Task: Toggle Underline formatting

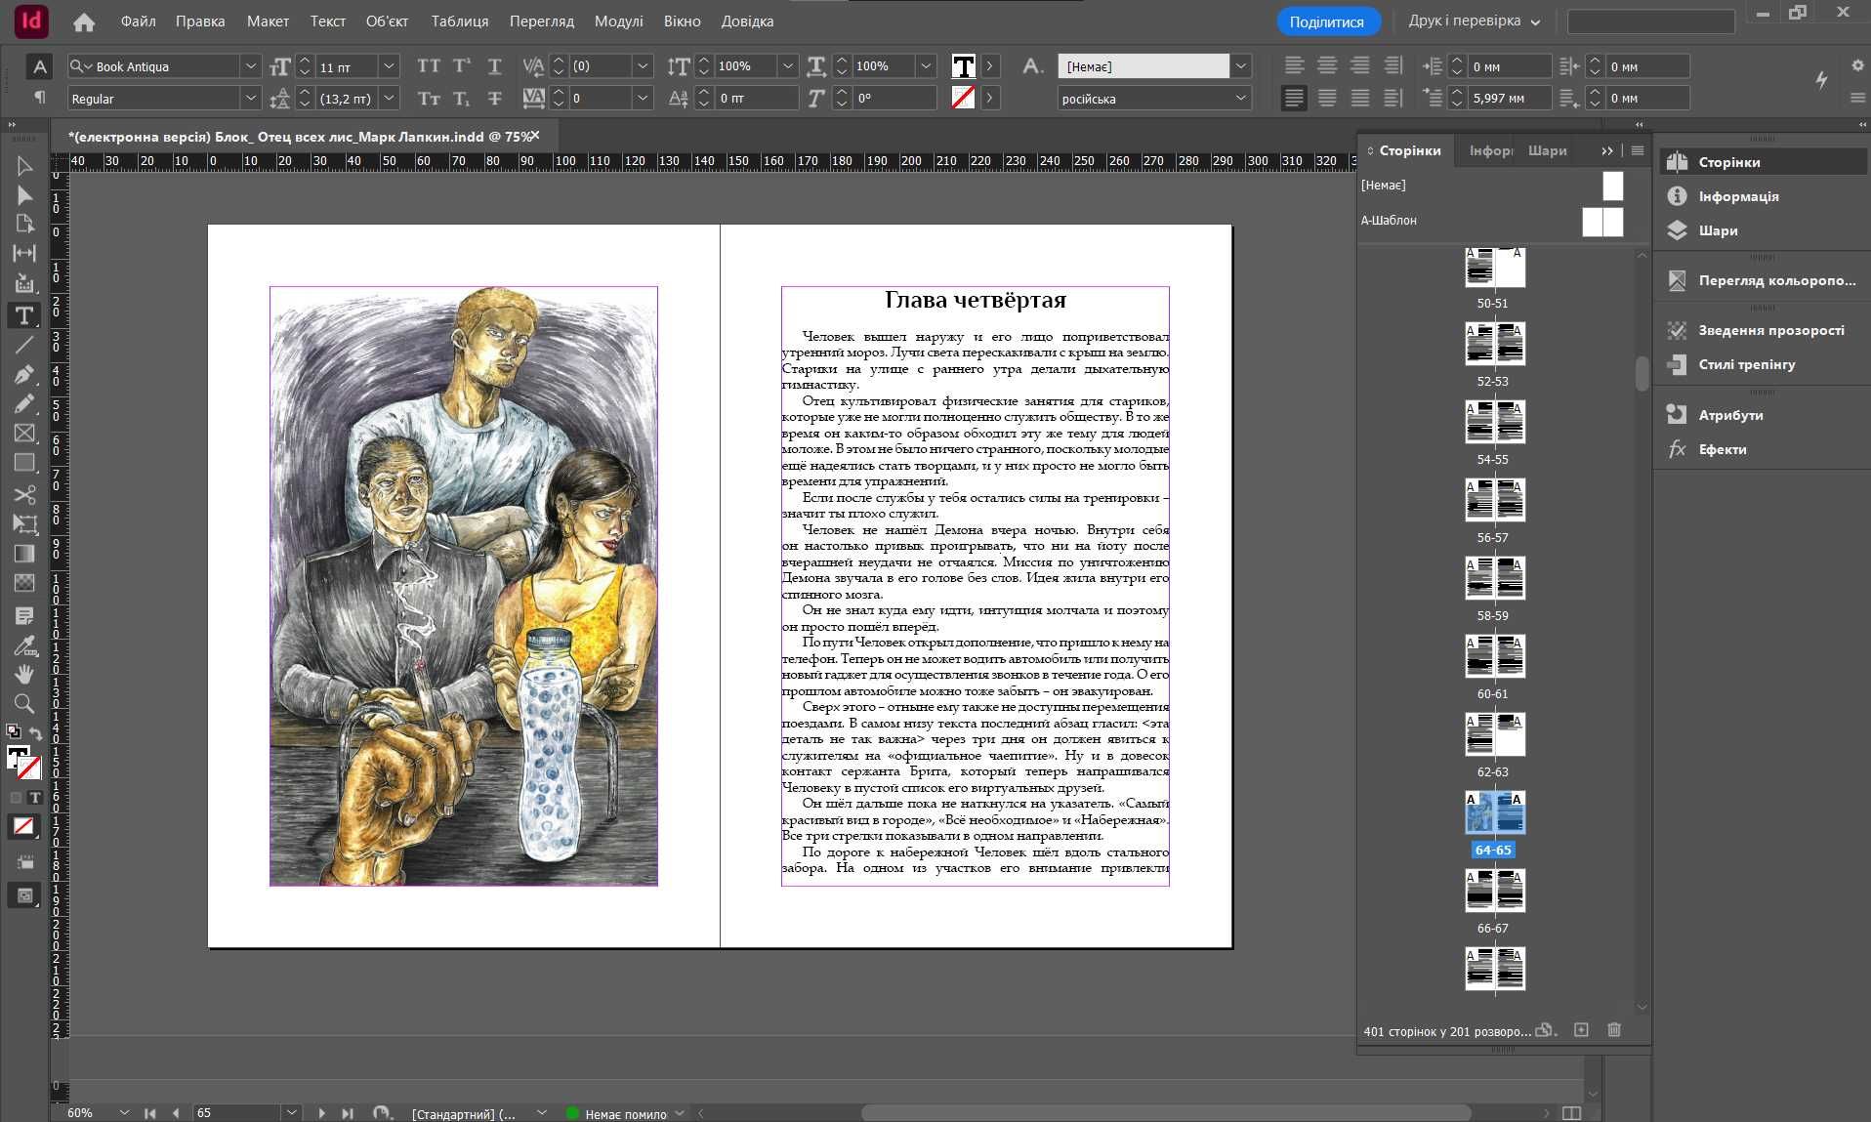Action: click(494, 66)
